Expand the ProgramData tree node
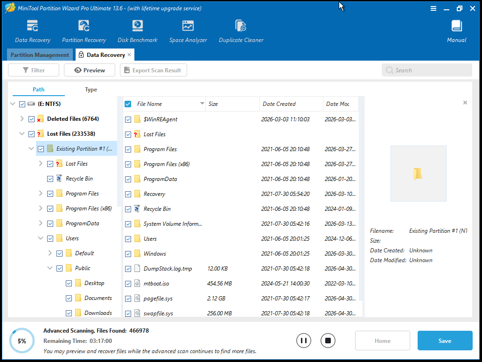 41,223
